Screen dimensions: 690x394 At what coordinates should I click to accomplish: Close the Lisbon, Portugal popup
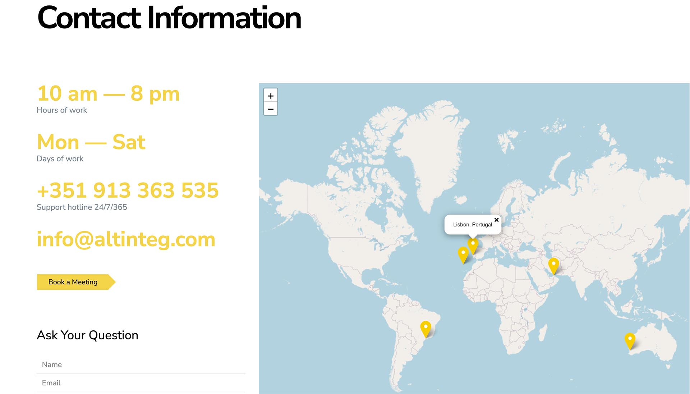pos(496,220)
